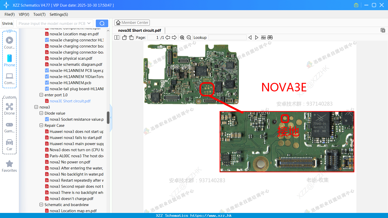Collapse the Diode value folder
The height and width of the screenshot is (218, 388).
[x=41, y=113]
